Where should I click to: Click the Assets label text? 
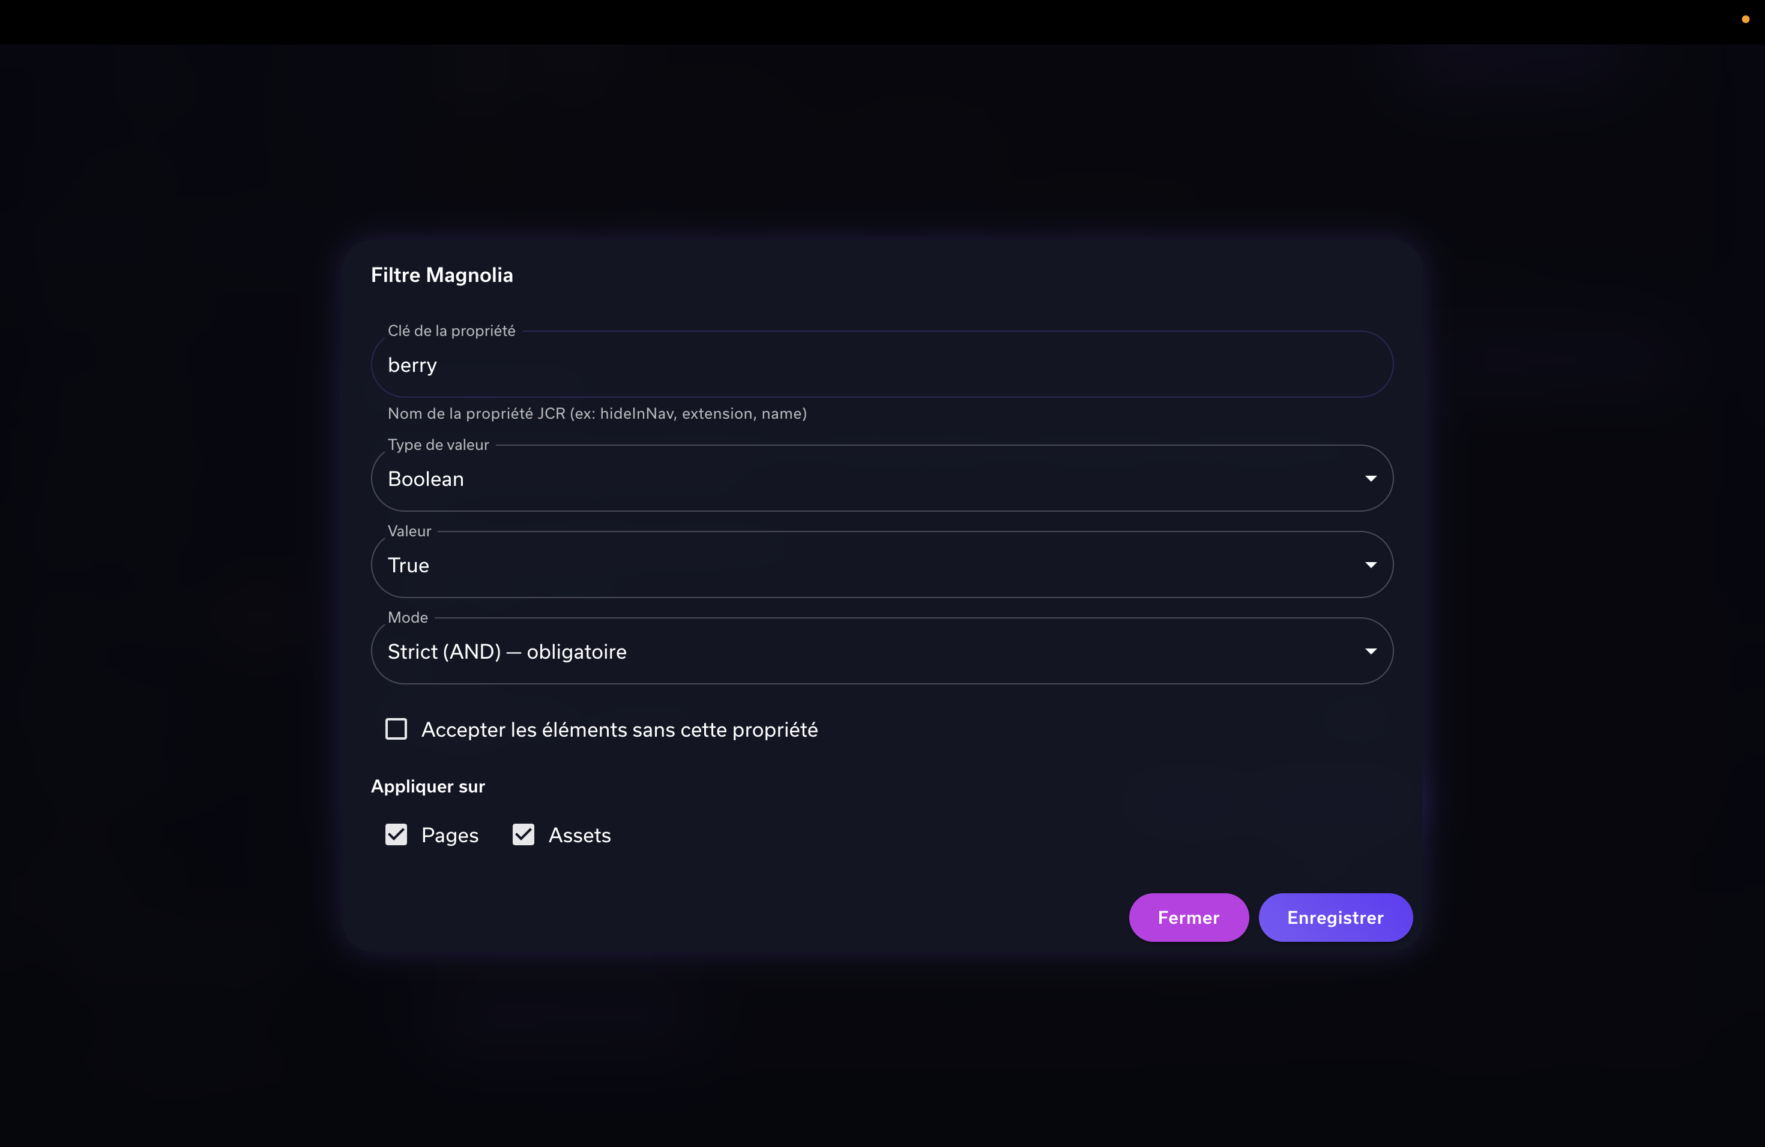point(579,835)
